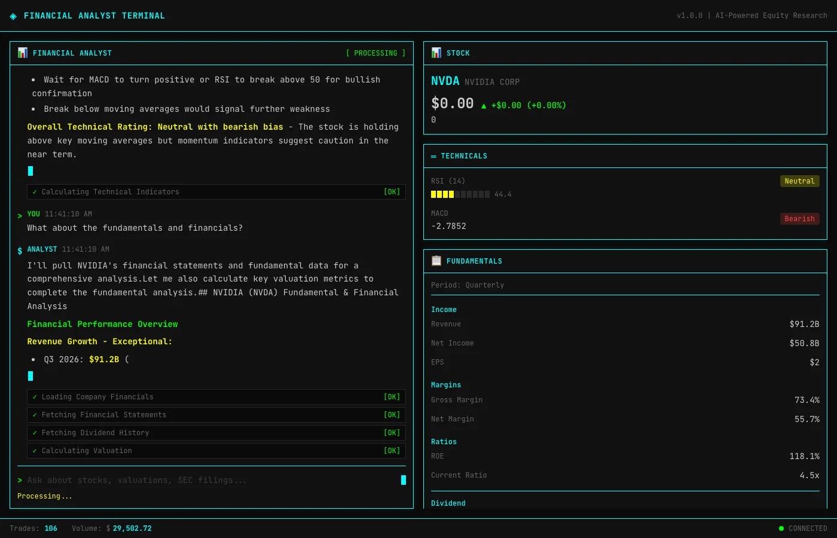Expand the Fetching Financial Statements row
Screen dimensions: 837x538
click(216, 415)
